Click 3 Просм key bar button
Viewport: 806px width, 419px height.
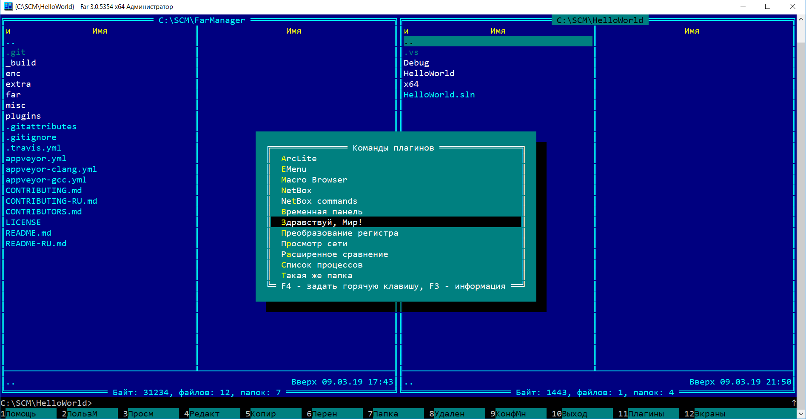click(151, 413)
